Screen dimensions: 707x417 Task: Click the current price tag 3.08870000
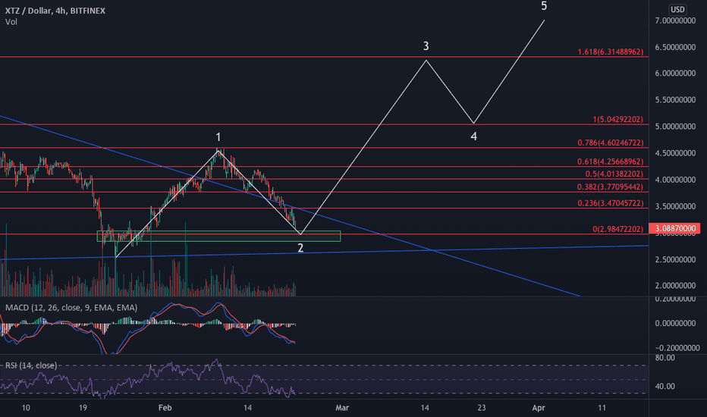(674, 228)
